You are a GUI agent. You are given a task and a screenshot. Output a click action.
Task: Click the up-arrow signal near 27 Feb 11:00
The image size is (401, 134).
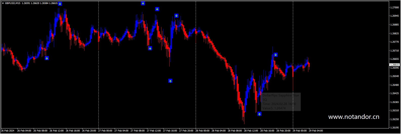coord(150,48)
